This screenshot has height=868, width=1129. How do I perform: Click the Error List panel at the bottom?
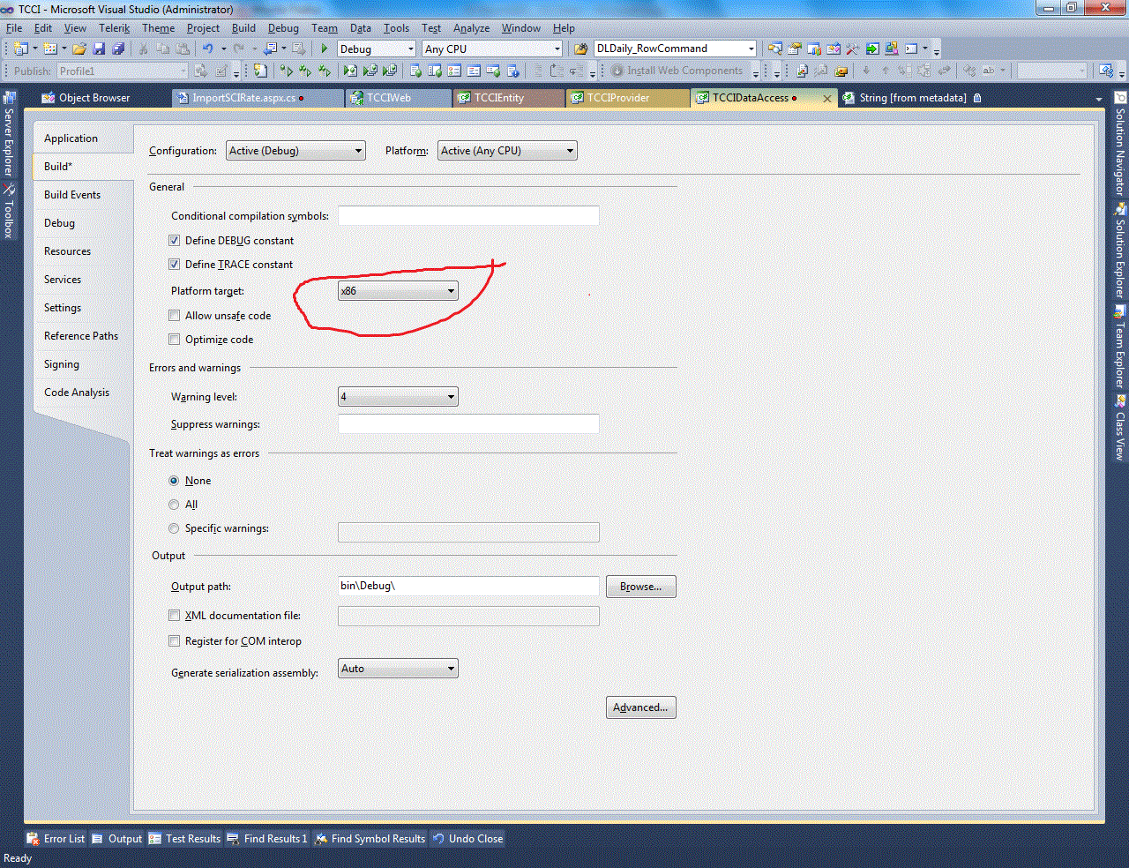(56, 838)
